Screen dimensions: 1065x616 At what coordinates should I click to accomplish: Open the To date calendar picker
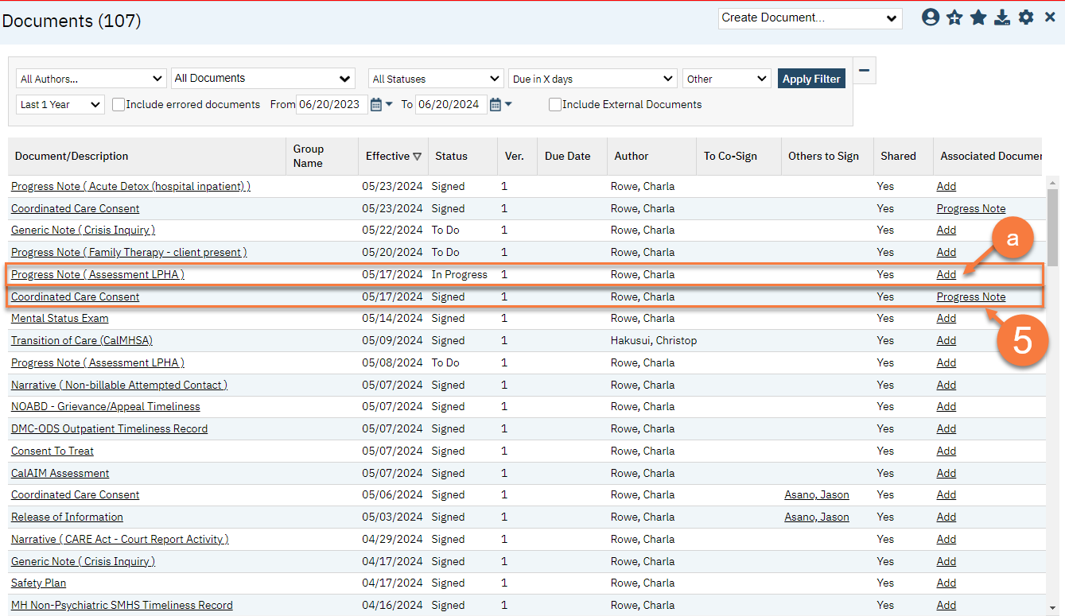point(495,104)
